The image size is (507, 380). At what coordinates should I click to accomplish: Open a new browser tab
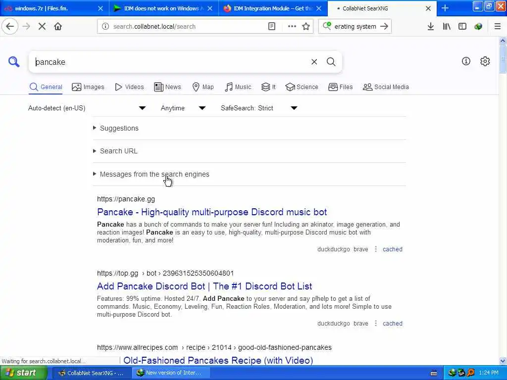pyautogui.click(x=445, y=8)
